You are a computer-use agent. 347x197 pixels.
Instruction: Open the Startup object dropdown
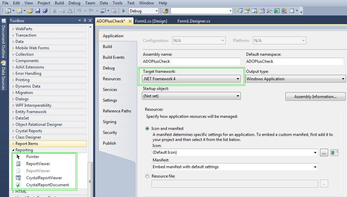[x=191, y=96]
